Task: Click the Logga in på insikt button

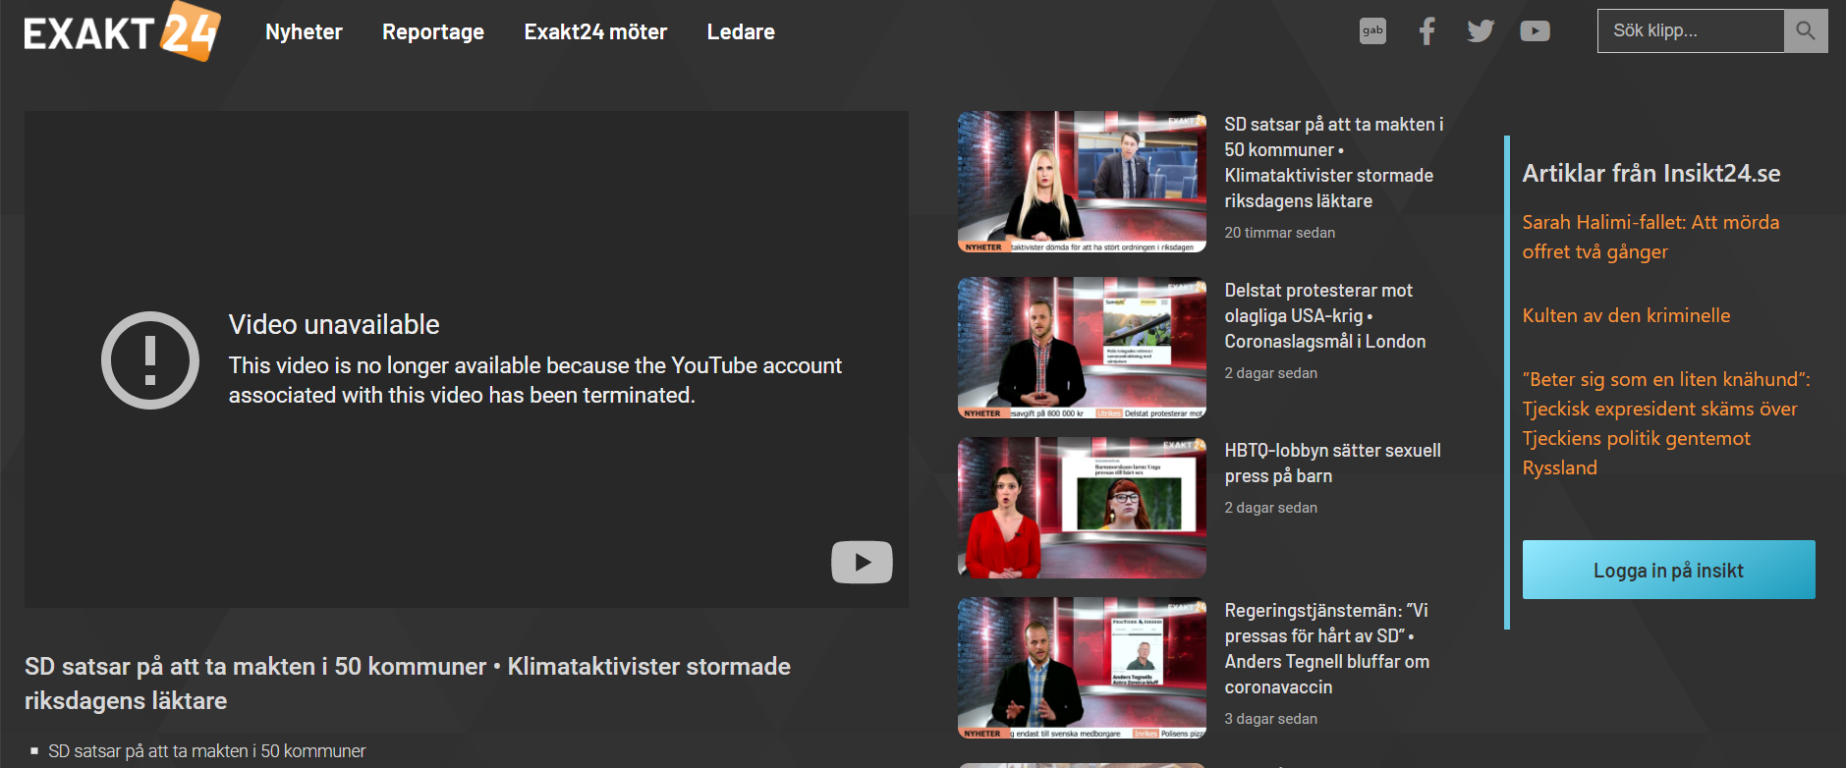Action: coord(1668,570)
